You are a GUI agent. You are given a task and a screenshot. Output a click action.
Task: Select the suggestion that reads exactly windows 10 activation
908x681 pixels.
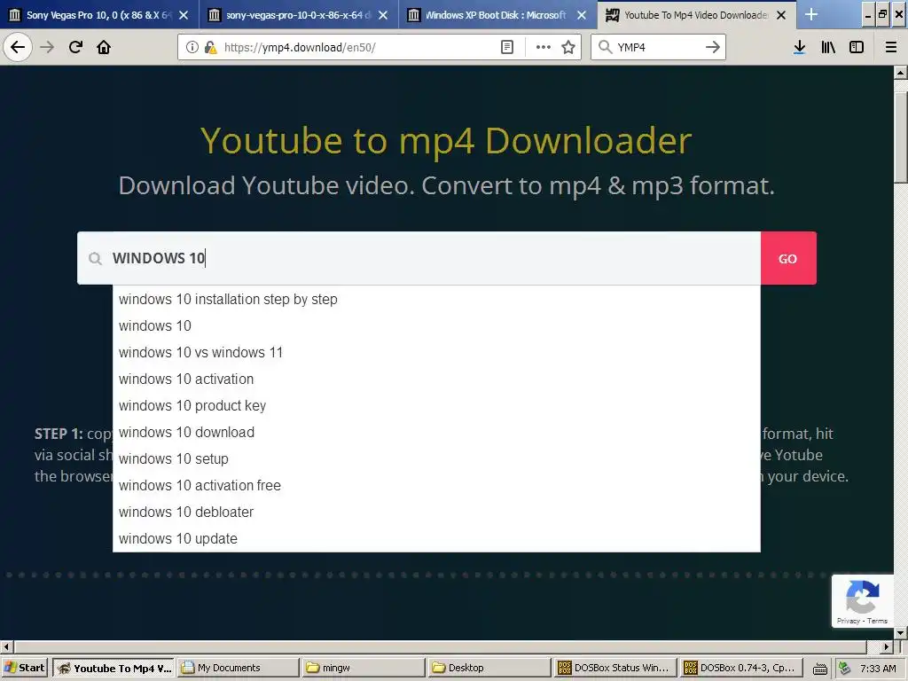tap(436, 380)
